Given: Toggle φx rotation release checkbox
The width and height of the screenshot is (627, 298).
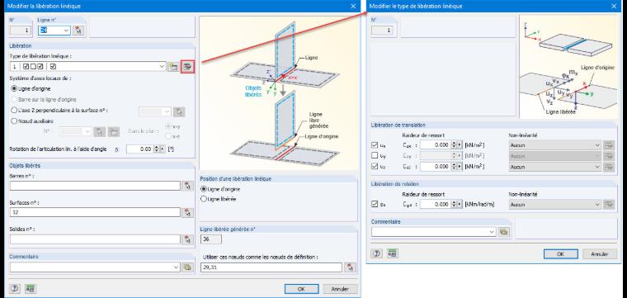Looking at the screenshot, I should tap(375, 204).
